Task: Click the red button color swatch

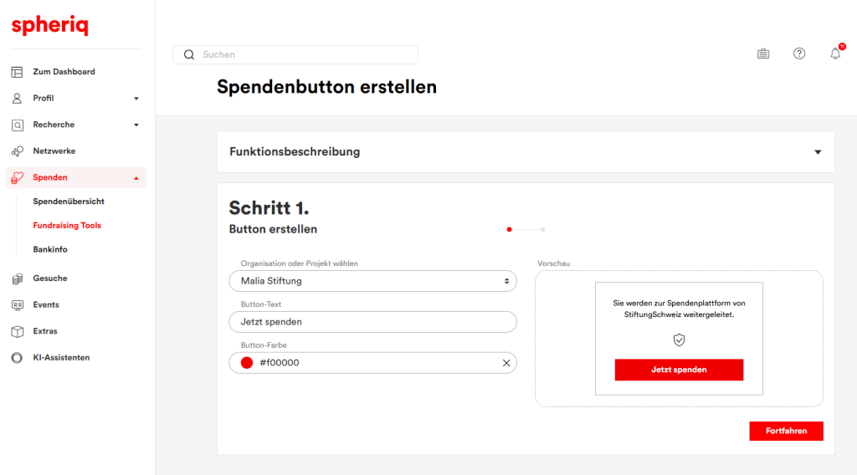Action: coord(247,363)
